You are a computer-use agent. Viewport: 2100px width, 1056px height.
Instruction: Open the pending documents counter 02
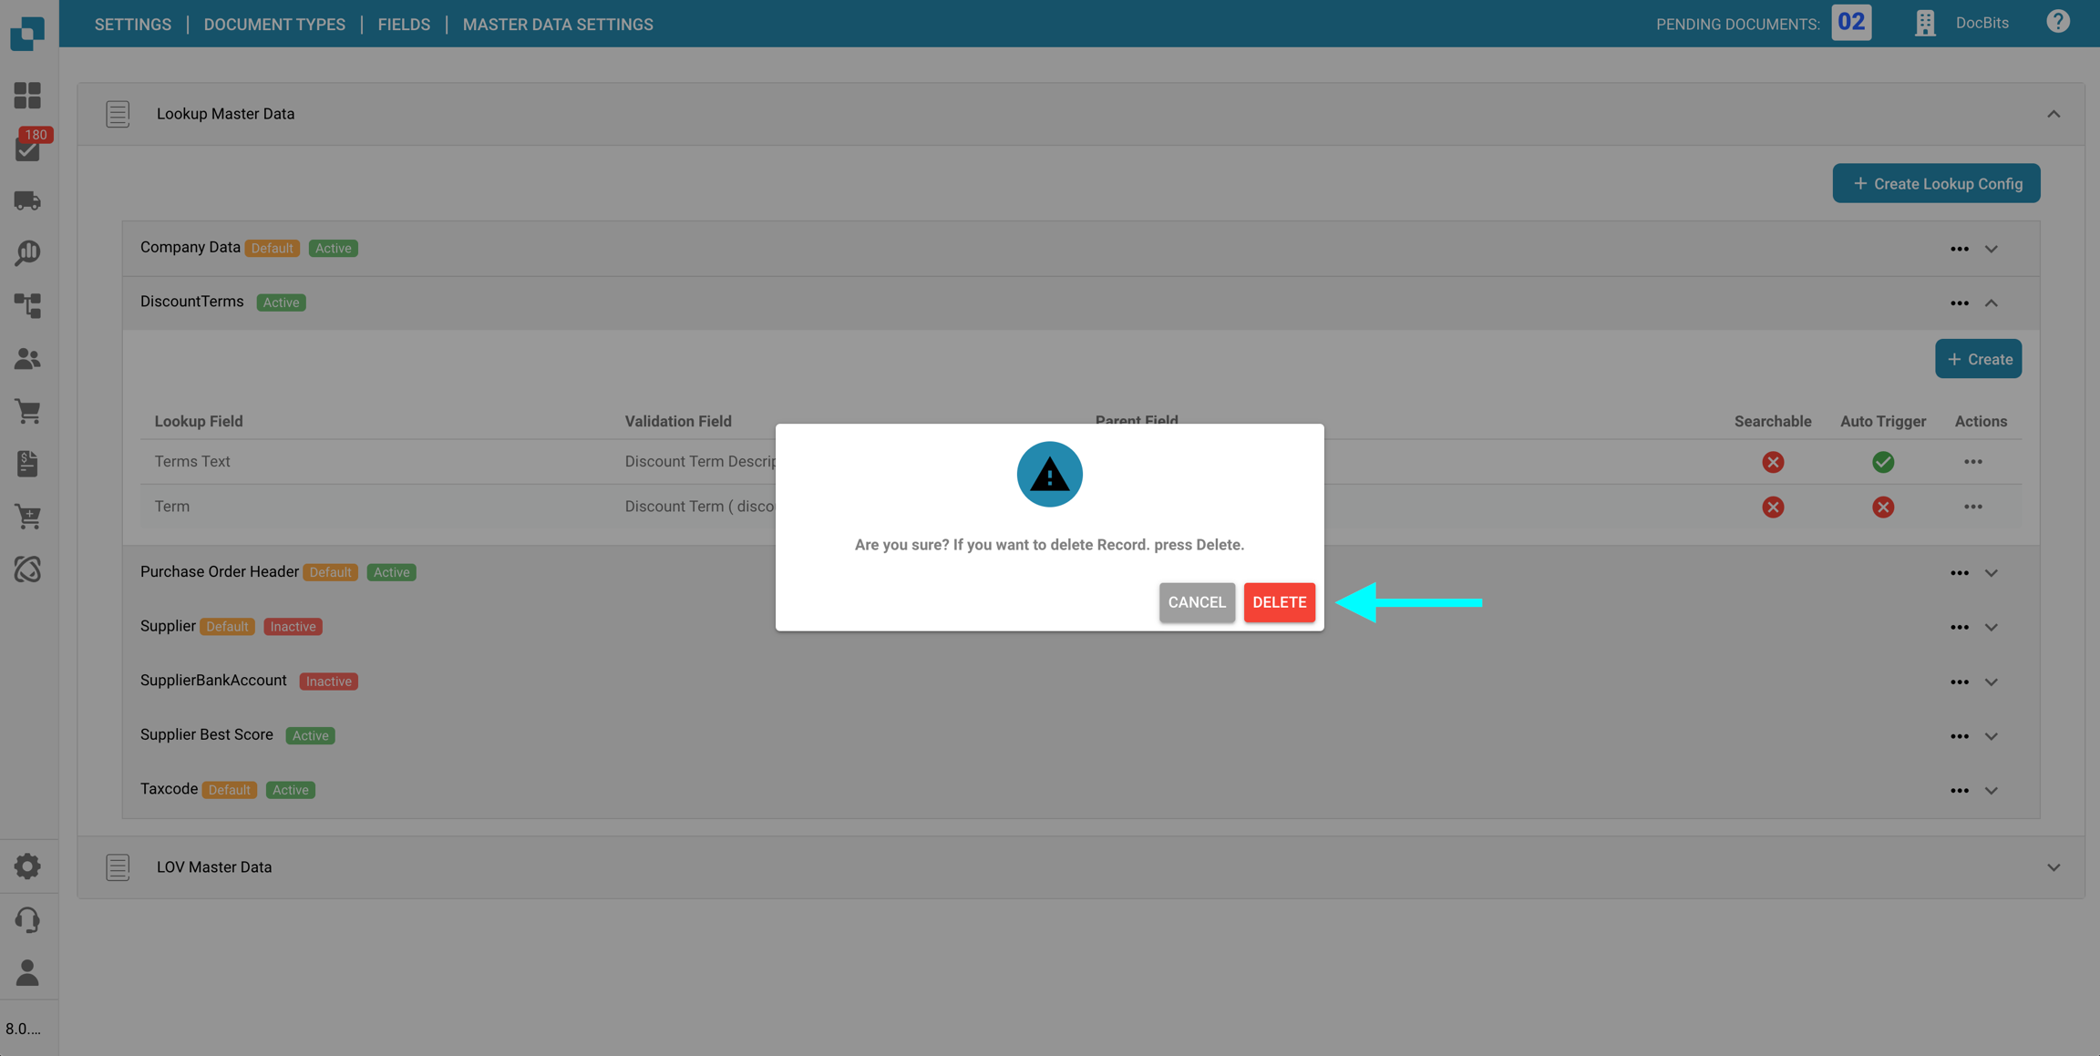[x=1850, y=23]
